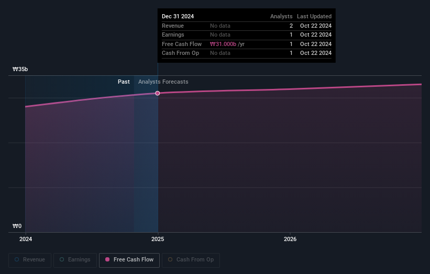Image resolution: width=430 pixels, height=274 pixels.
Task: Click the ₩35b y-axis label
Action: tap(20, 69)
